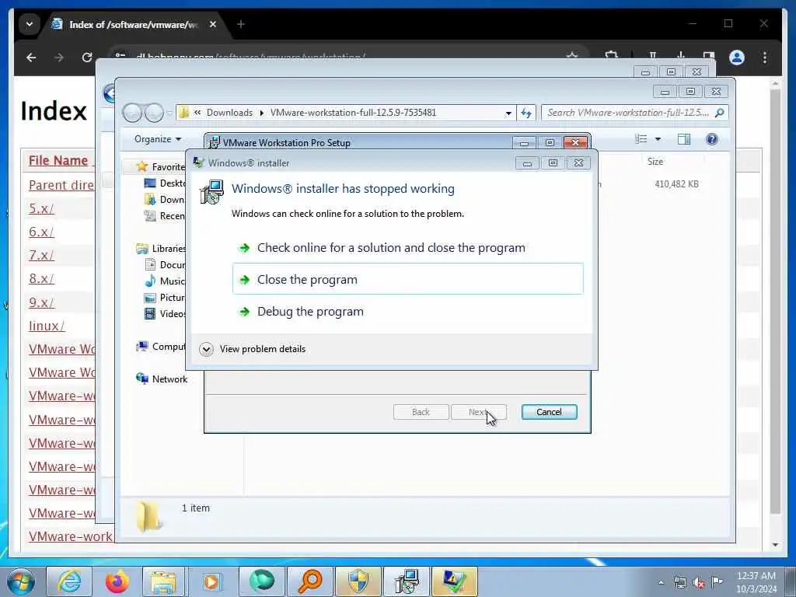Open Windows Explorer taskbar icon
Image resolution: width=796 pixels, height=597 pixels.
coord(163,581)
